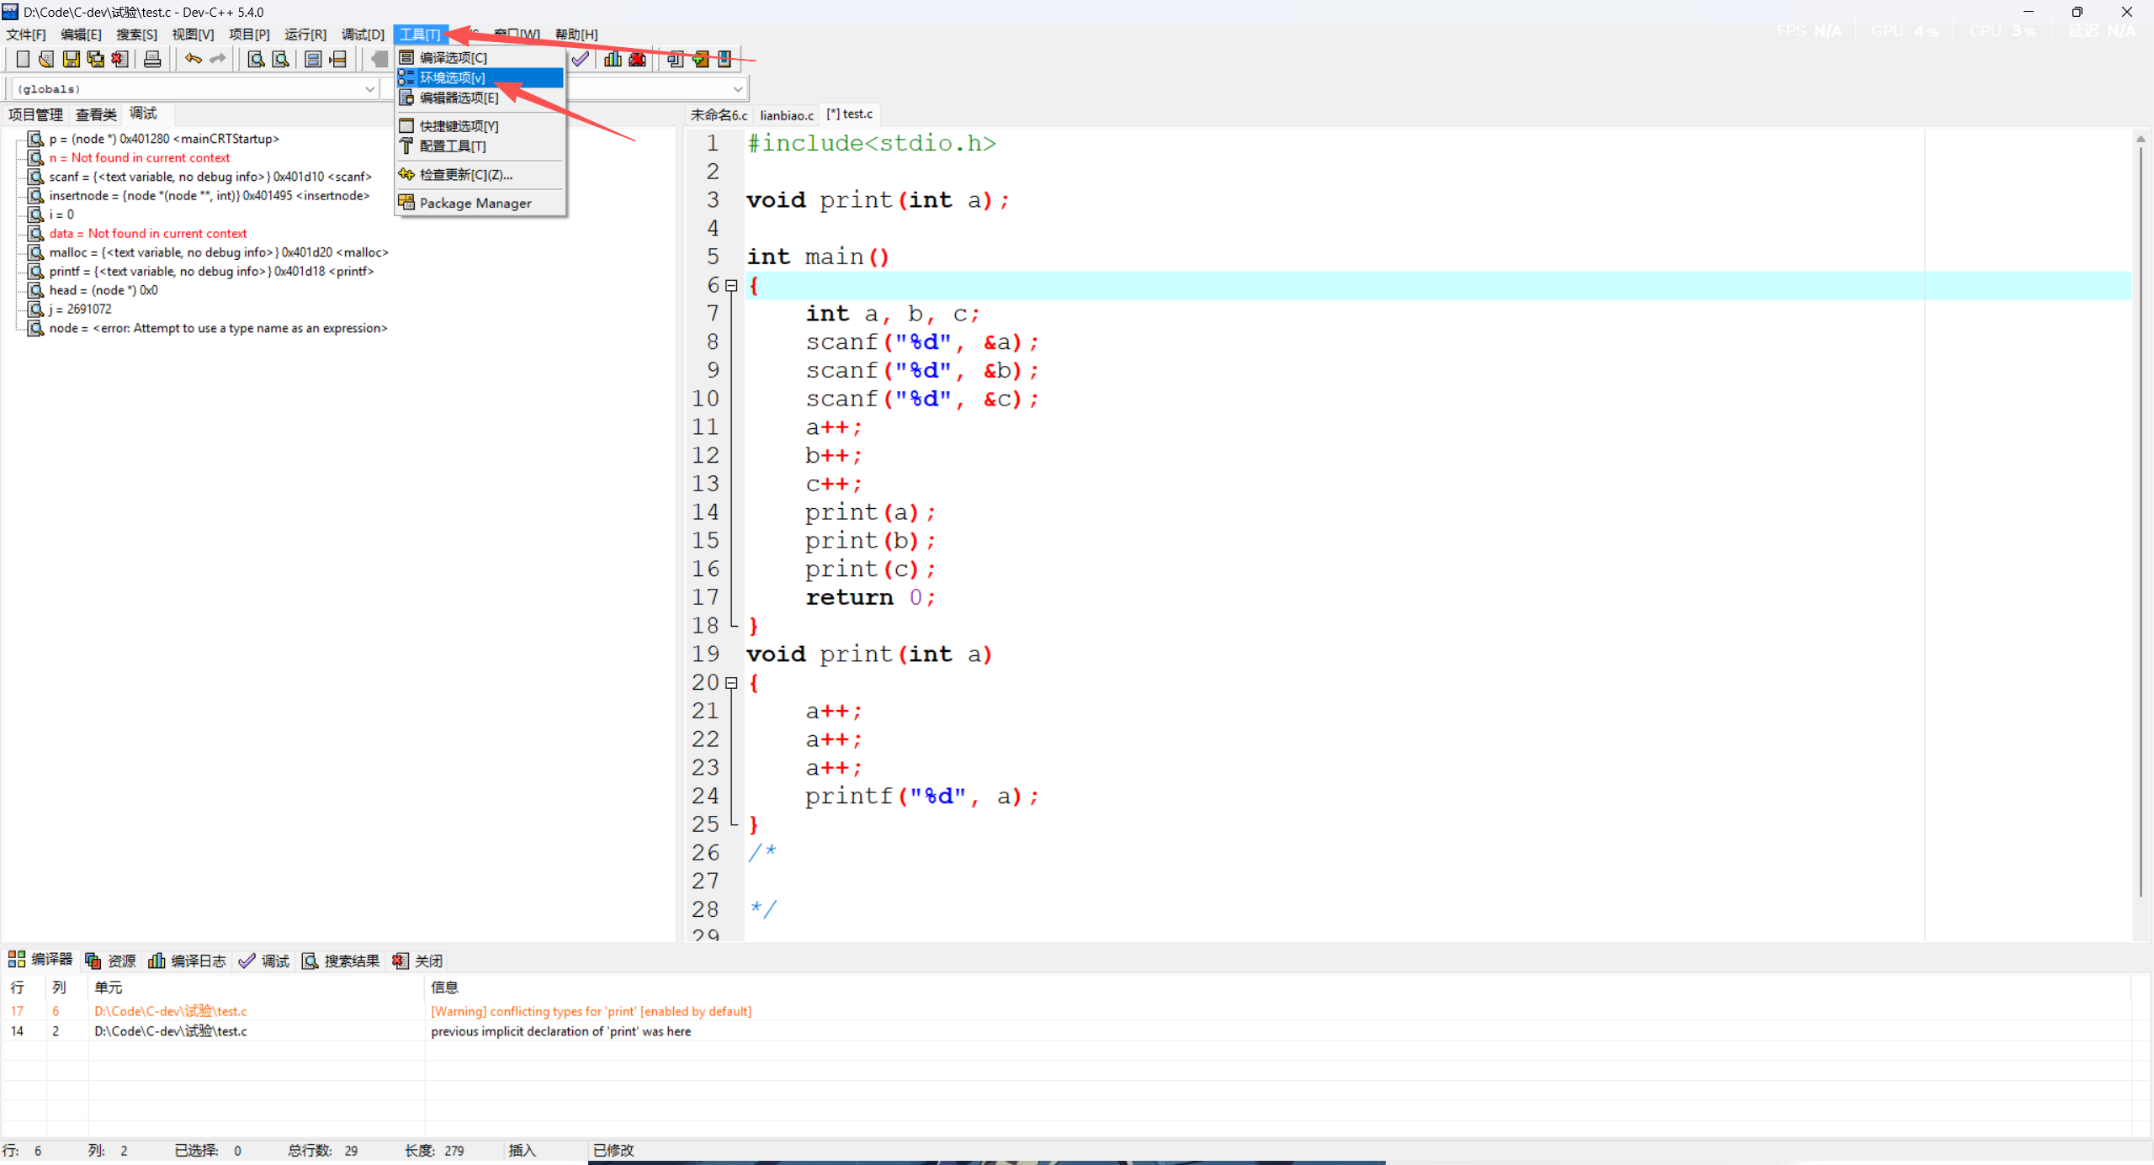
Task: Select watch 'n = Not found in current context'
Action: click(x=139, y=158)
